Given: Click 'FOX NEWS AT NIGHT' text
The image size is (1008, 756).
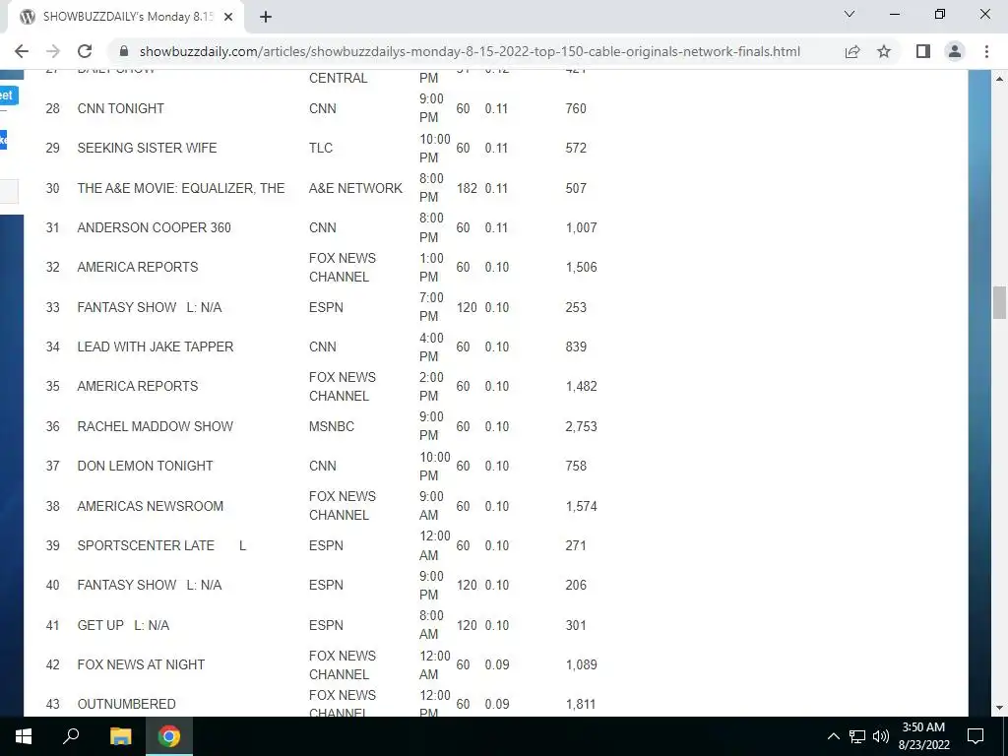Looking at the screenshot, I should tap(141, 664).
